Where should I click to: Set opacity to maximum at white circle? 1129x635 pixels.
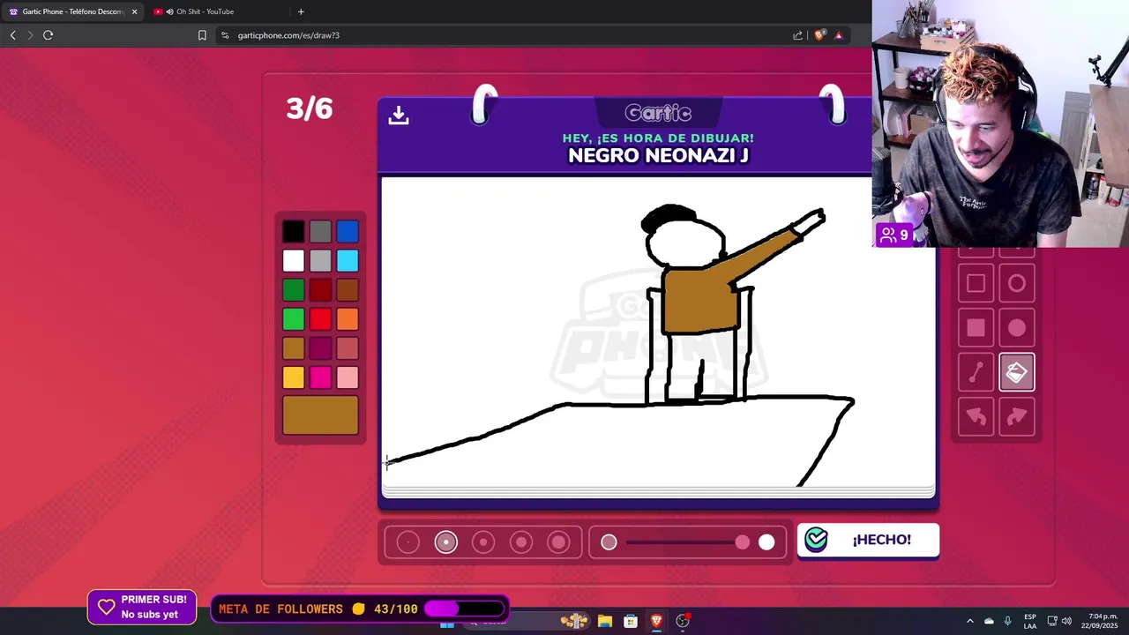(766, 542)
